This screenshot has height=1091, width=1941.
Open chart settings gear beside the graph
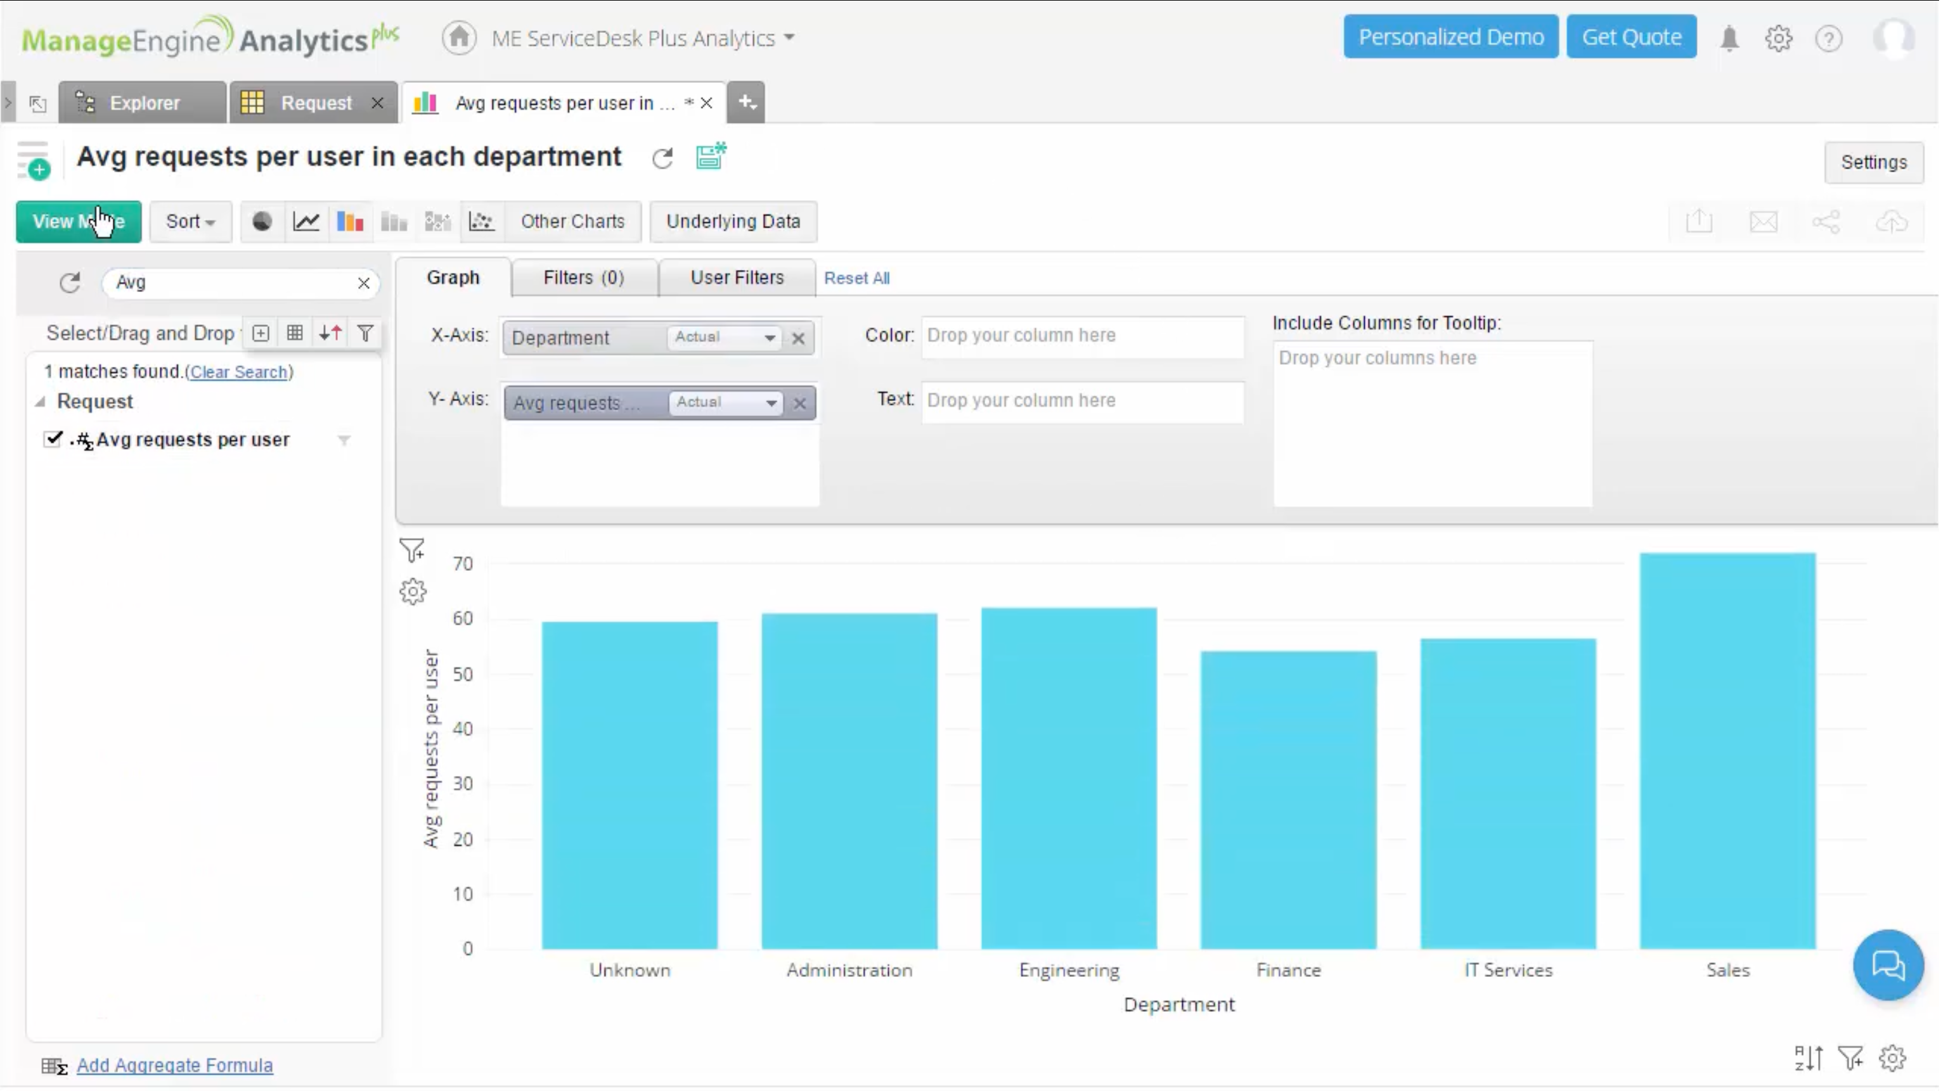413,592
